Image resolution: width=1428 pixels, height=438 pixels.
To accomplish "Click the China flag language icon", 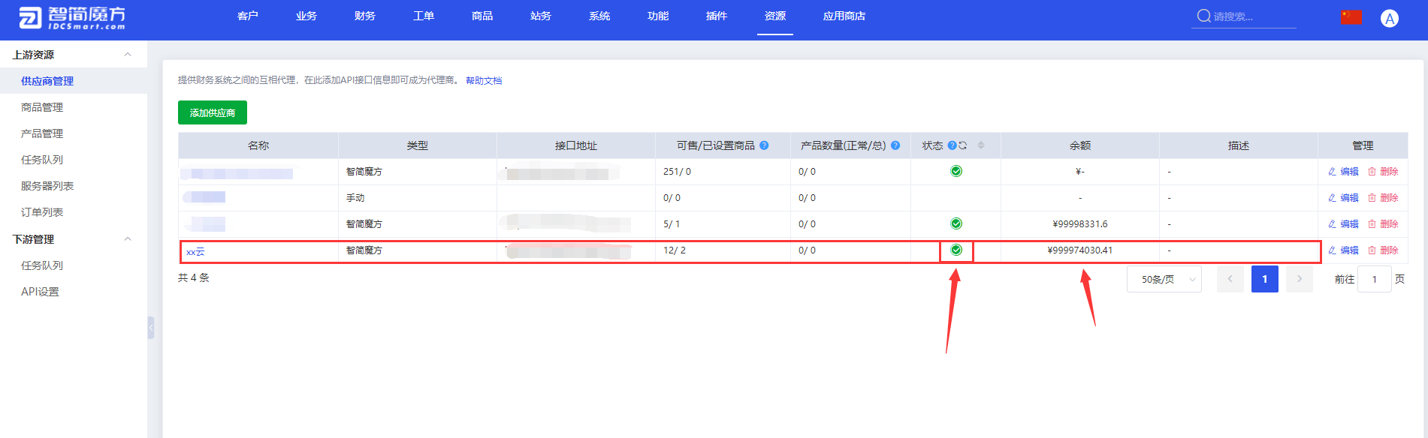I will (1351, 17).
